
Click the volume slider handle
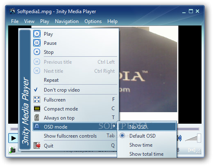(199, 138)
